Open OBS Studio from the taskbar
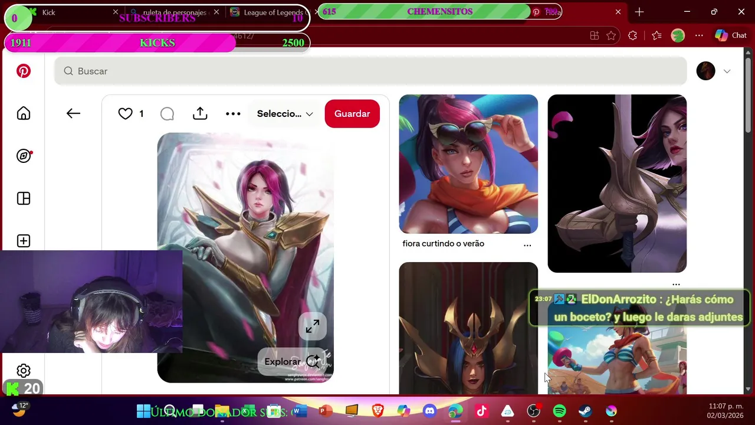 pos(533,411)
